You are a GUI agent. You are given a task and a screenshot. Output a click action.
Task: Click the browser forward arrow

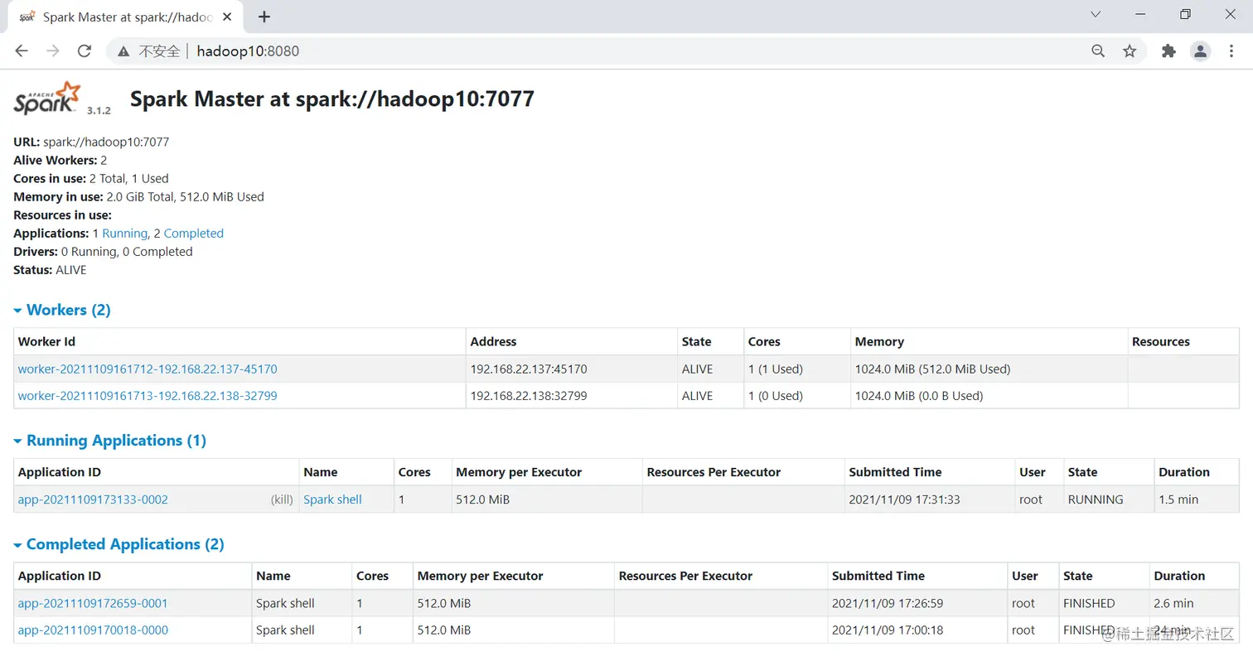[x=53, y=51]
